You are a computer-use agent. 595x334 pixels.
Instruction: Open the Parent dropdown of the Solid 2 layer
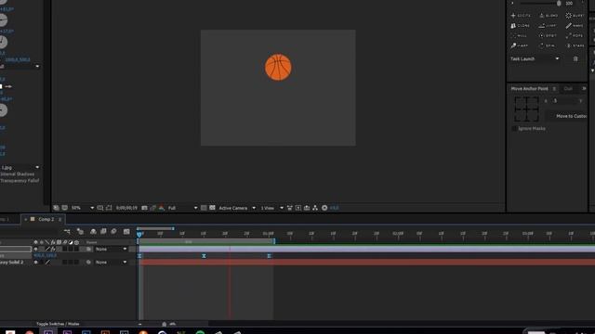click(x=111, y=262)
